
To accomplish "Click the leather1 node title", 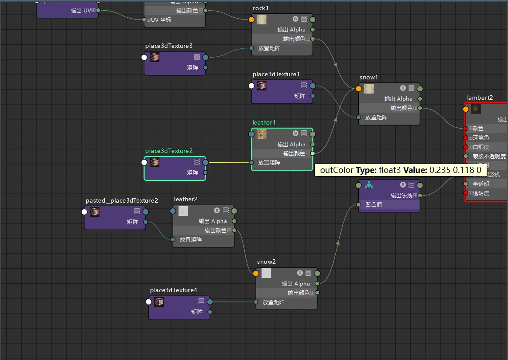I will [x=264, y=123].
